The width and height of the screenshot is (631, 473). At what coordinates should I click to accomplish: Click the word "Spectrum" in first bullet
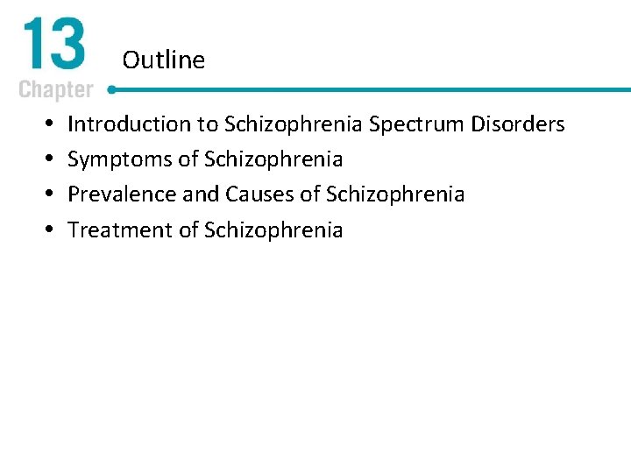point(416,125)
